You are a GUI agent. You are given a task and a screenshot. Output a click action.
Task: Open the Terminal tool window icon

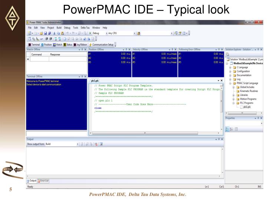pyautogui.click(x=30, y=44)
